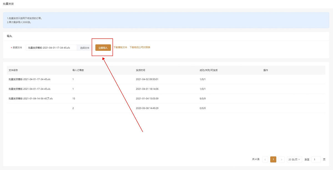The height and width of the screenshot is (170, 333).
Task: Select the row shipped 2021-04-01 18:14:06
Action: [147, 89]
